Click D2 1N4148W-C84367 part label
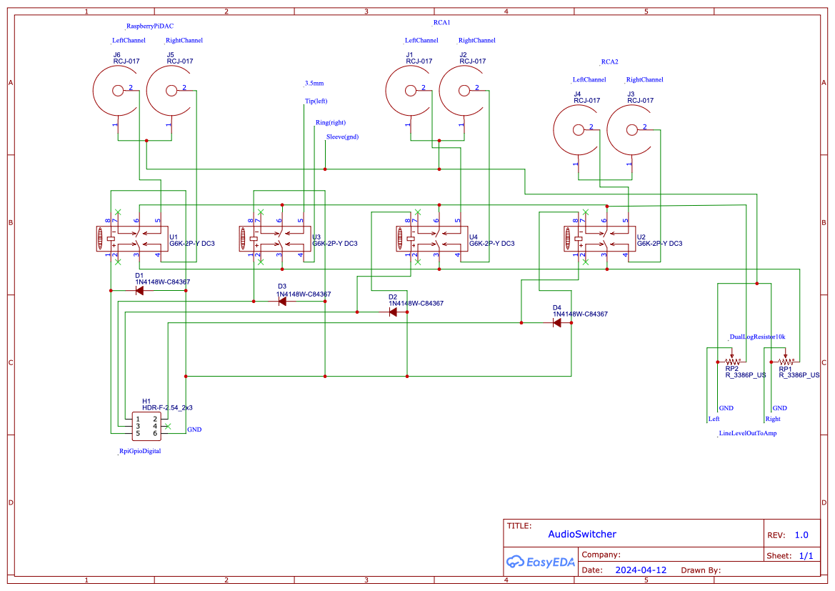This screenshot has height=591, width=835. pos(416,303)
